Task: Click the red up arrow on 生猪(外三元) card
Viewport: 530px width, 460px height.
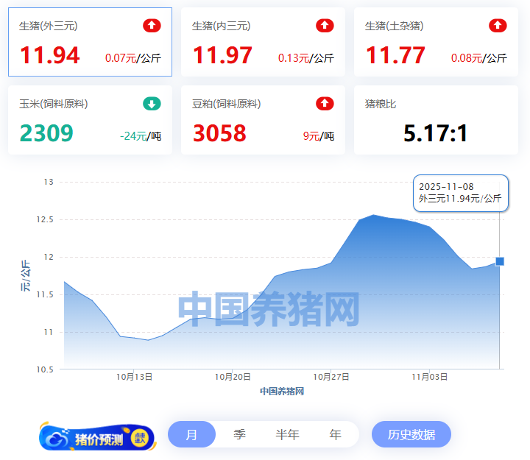Action: point(152,26)
